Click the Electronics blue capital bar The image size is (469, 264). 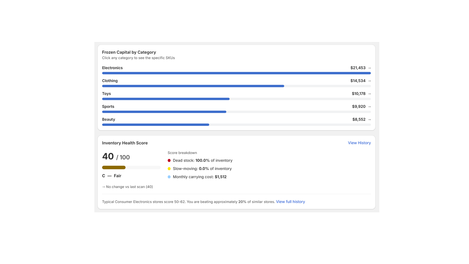(236, 73)
